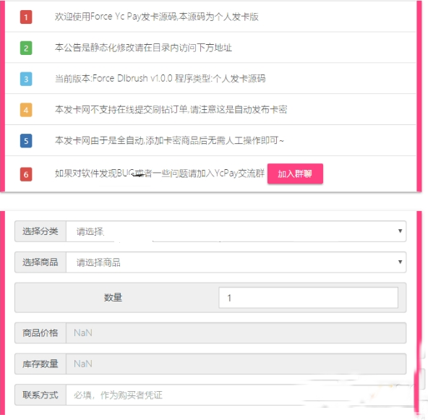The height and width of the screenshot is (420, 428).
Task: Select announcement about Force Yc Pay welcome
Action: (x=157, y=17)
